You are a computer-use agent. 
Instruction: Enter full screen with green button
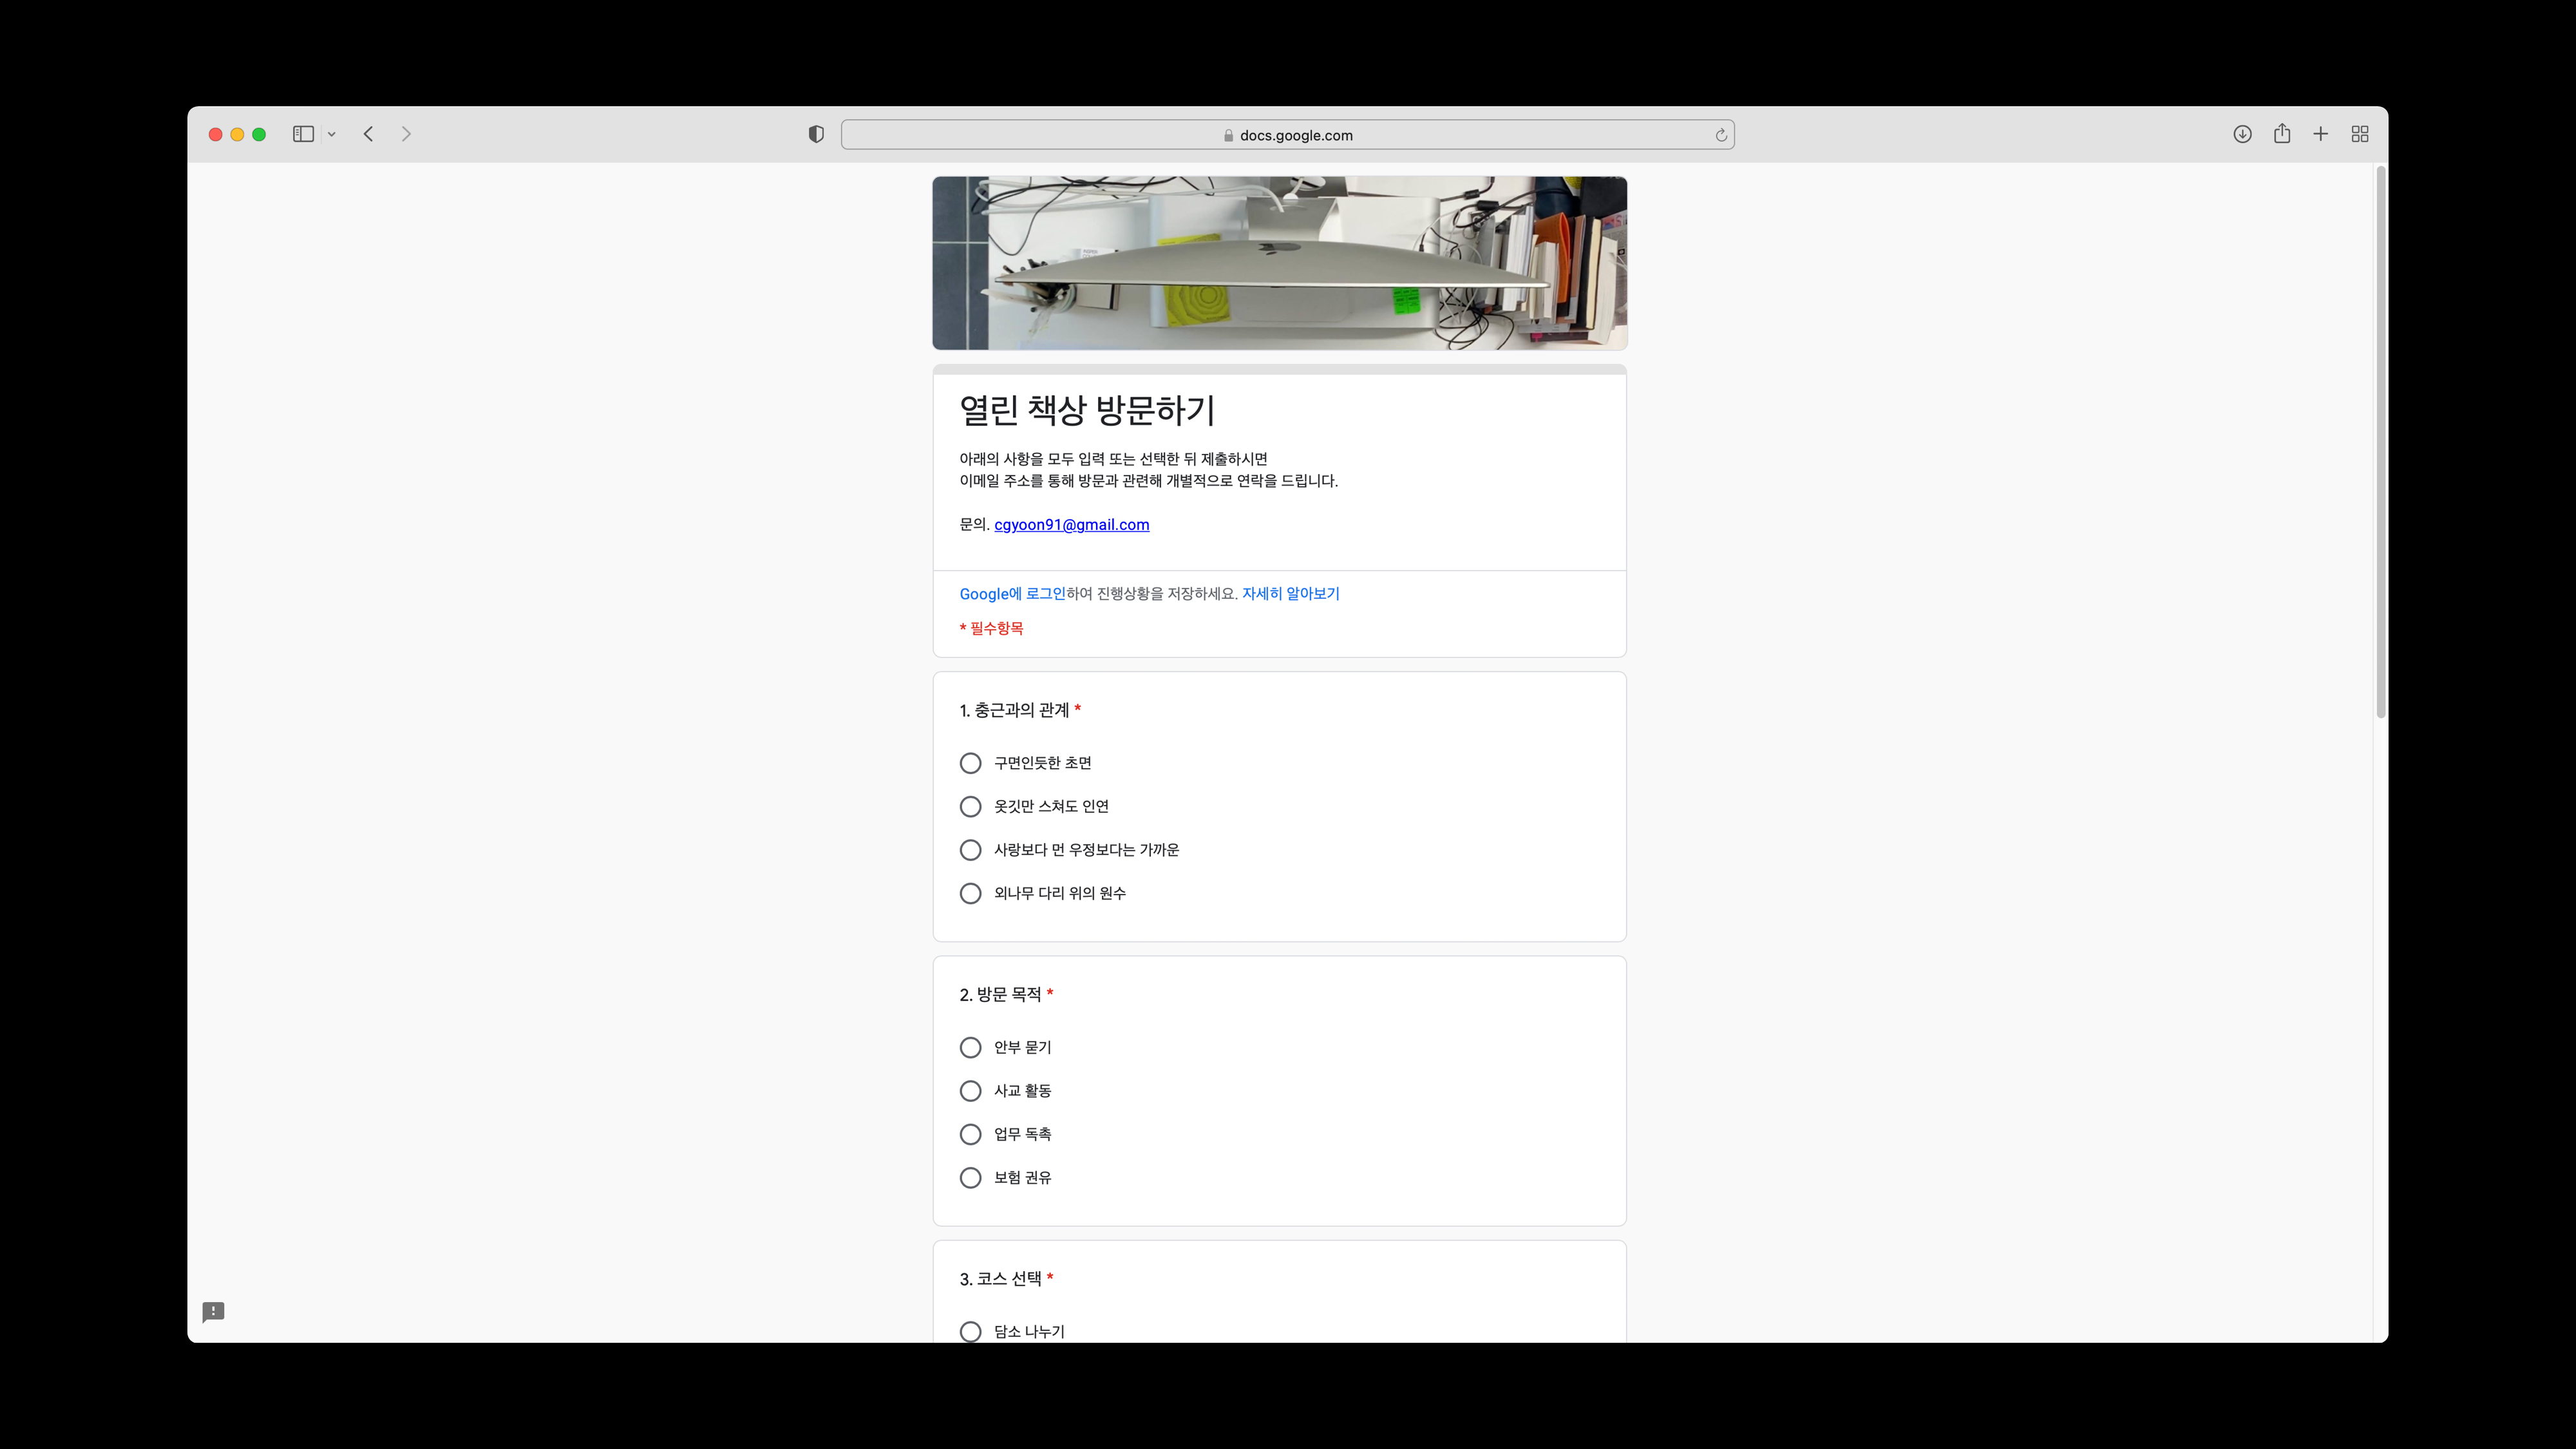[x=259, y=134]
